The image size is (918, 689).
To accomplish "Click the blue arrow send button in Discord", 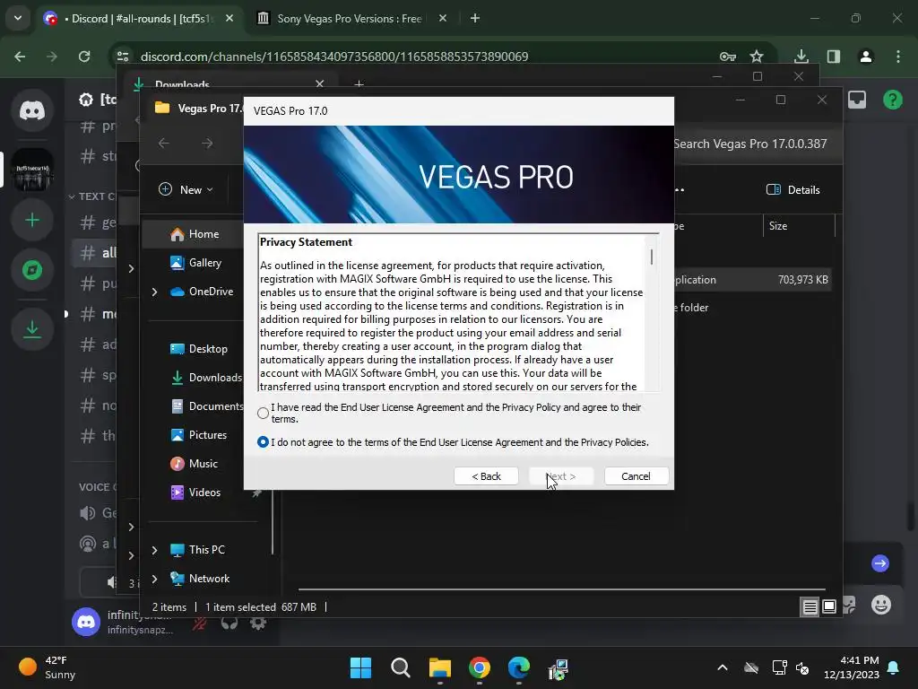I will [x=880, y=563].
